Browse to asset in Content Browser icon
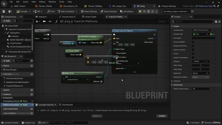 10,11
